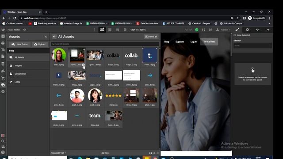This screenshot has height=159, width=283.
Task: Select the dark collab Logo svg asset
Action: pos(113,55)
